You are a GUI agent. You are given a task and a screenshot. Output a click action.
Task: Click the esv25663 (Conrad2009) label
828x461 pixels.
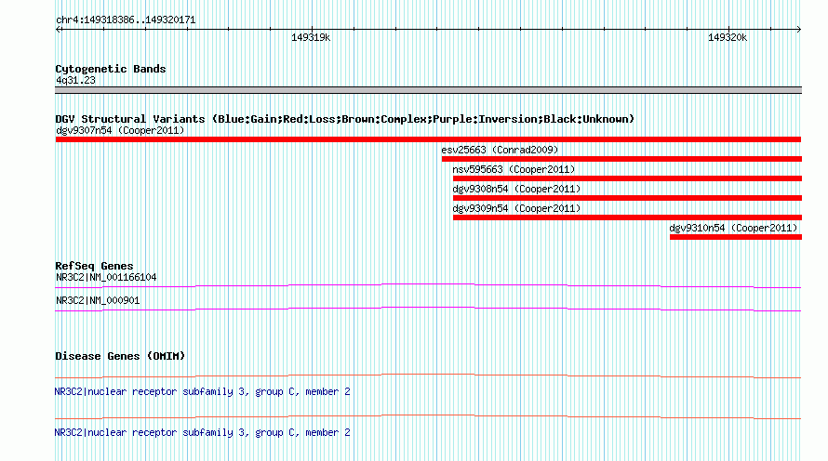pyautogui.click(x=501, y=150)
